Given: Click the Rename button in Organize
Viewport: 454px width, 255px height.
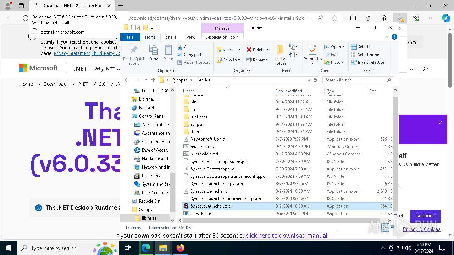Looking at the screenshot, I should tap(257, 60).
